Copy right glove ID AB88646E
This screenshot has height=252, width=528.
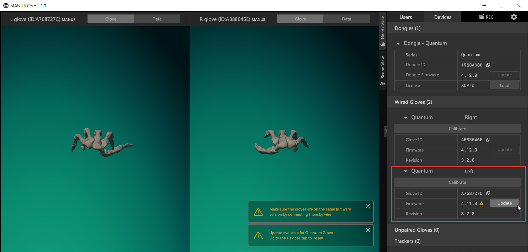click(x=488, y=140)
